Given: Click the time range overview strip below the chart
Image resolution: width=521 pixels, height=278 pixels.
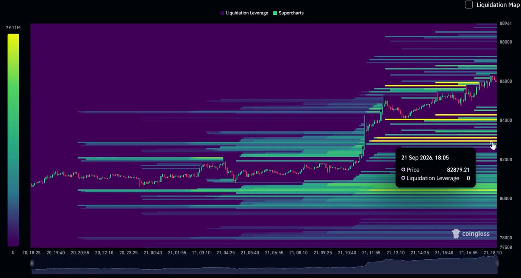Looking at the screenshot, I should [x=264, y=265].
